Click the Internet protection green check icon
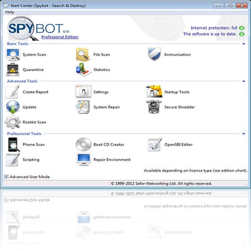 coord(242,28)
